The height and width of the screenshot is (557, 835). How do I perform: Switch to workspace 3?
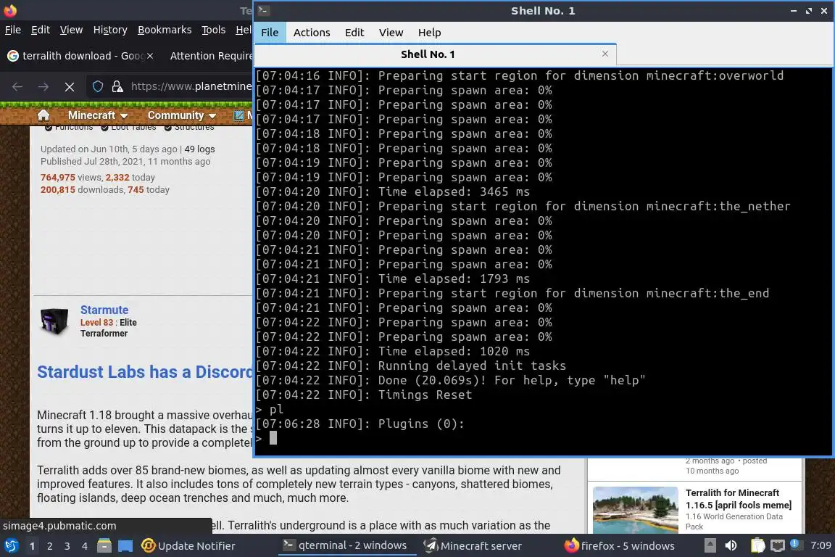point(67,546)
